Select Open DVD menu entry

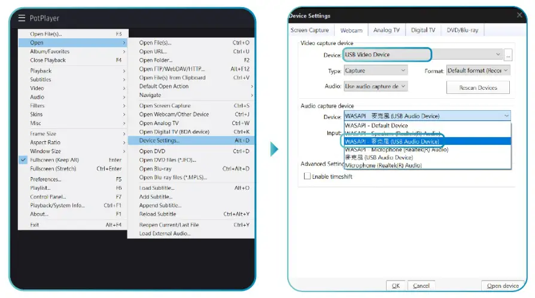click(x=191, y=151)
